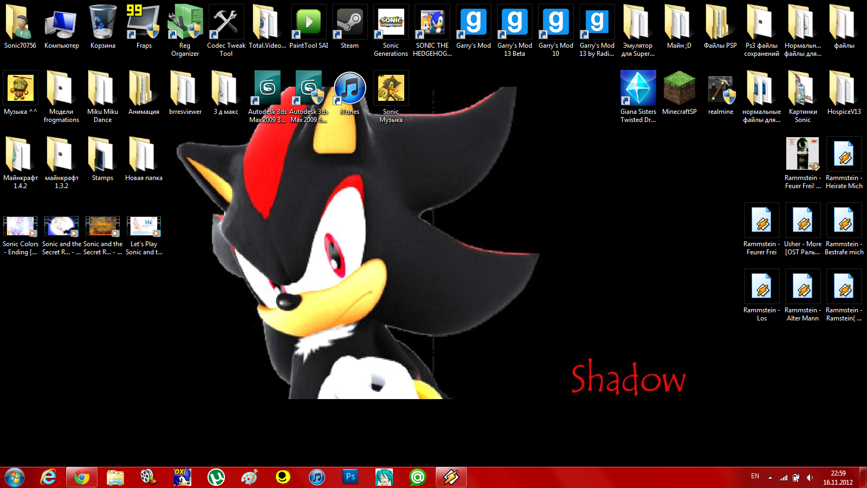Open the Файлы PSP folder
This screenshot has height=488, width=867.
[720, 27]
